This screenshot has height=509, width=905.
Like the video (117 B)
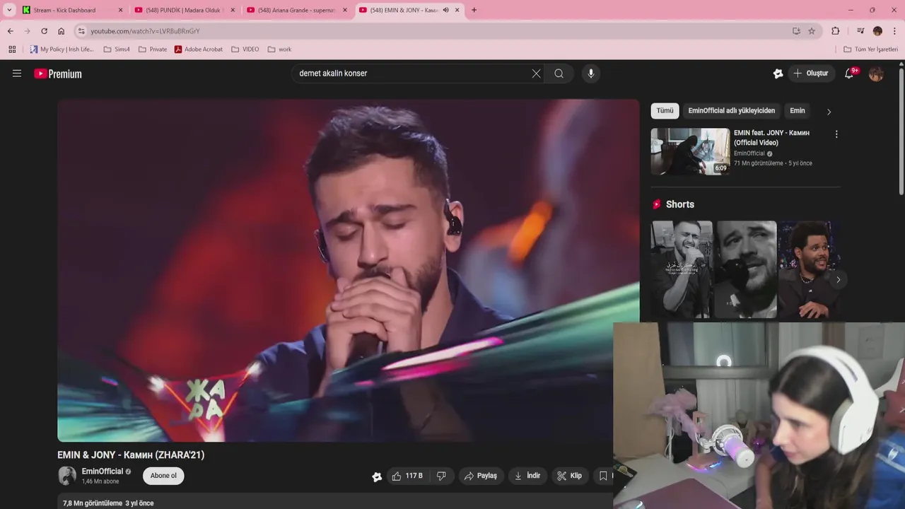coord(407,476)
